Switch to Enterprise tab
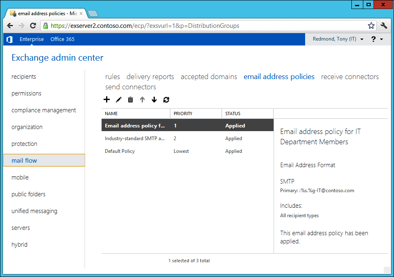This screenshot has height=277, width=394. (x=32, y=39)
